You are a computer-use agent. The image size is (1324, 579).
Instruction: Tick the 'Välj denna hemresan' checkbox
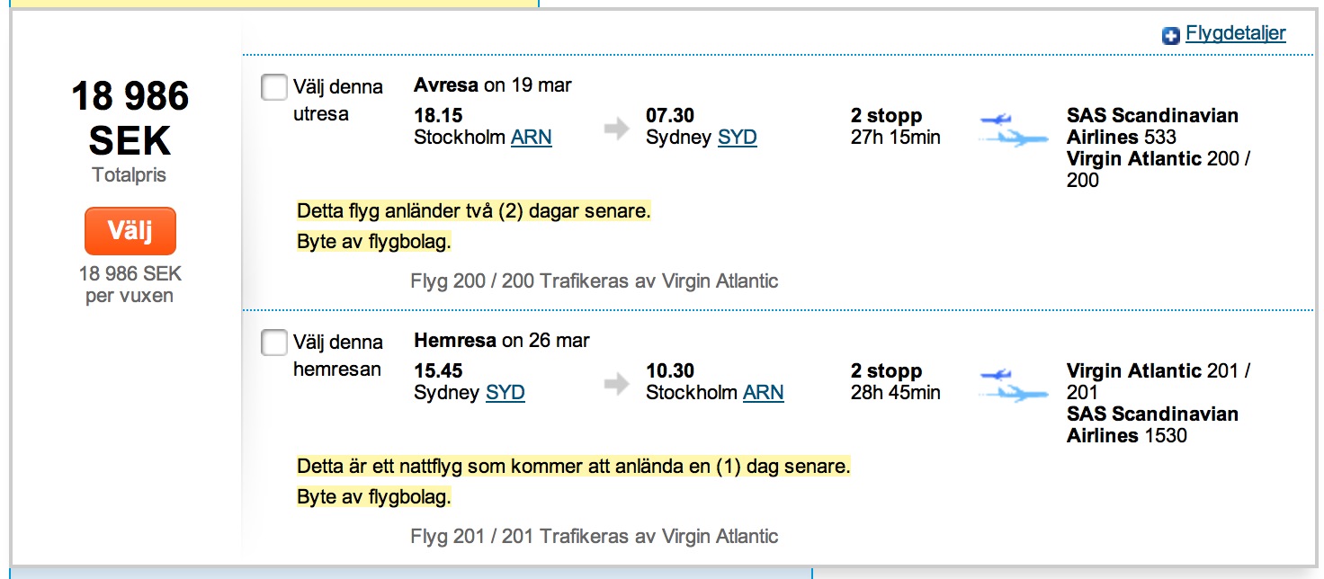[273, 343]
